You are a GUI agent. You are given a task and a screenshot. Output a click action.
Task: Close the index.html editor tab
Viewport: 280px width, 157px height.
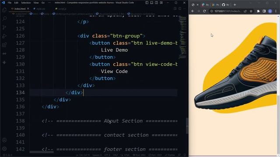pyautogui.click(x=28, y=9)
